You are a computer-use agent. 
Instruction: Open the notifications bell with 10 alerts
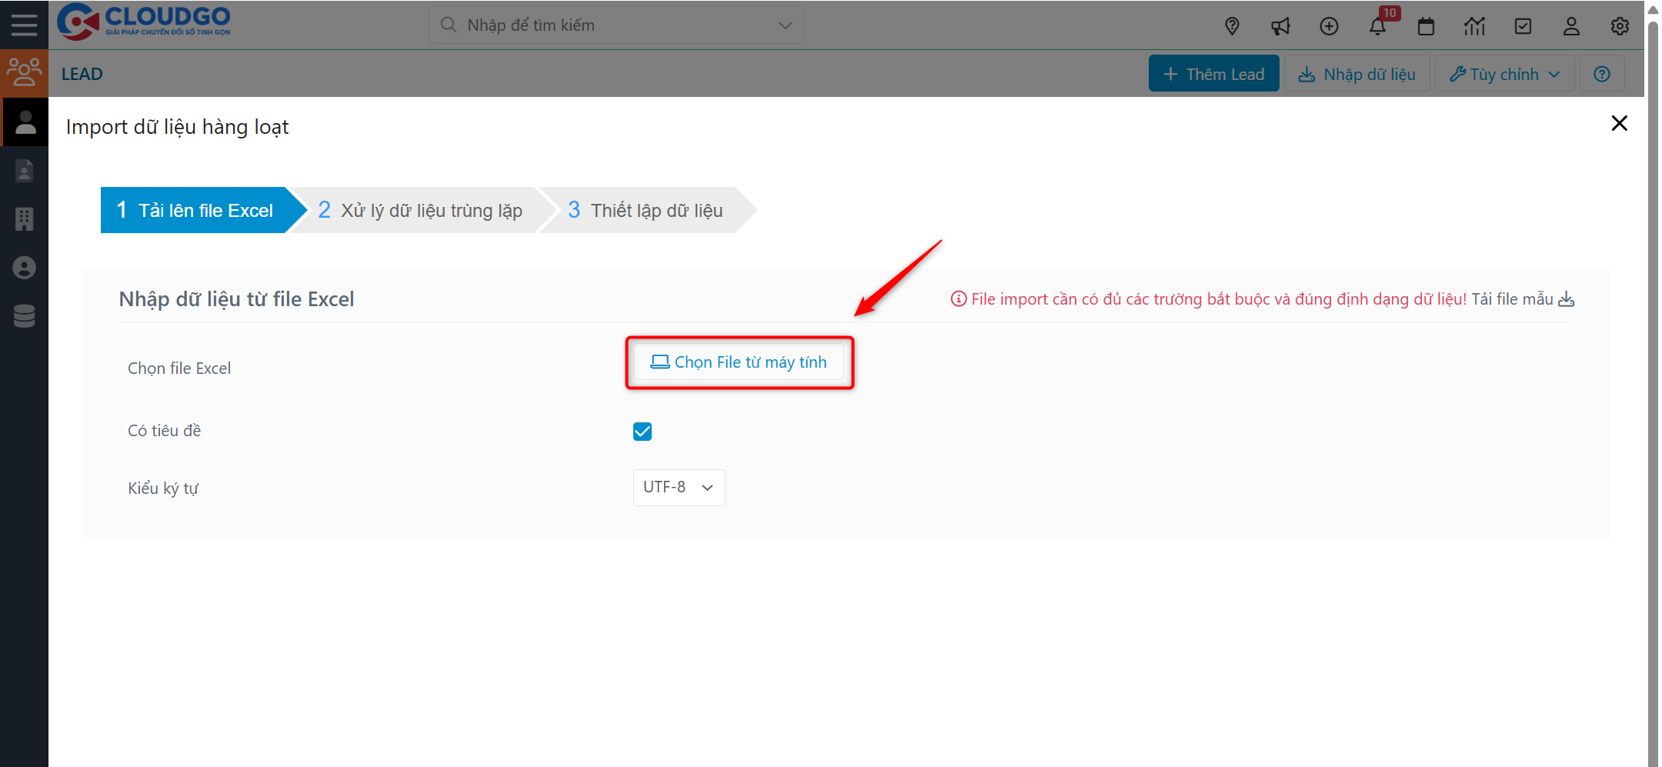pyautogui.click(x=1378, y=25)
